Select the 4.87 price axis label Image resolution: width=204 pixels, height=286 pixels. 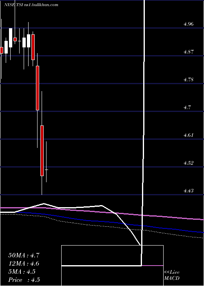188,52
